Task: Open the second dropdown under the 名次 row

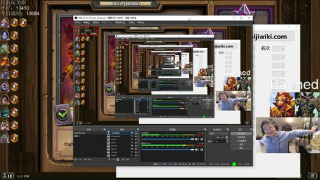Action: tap(278, 57)
